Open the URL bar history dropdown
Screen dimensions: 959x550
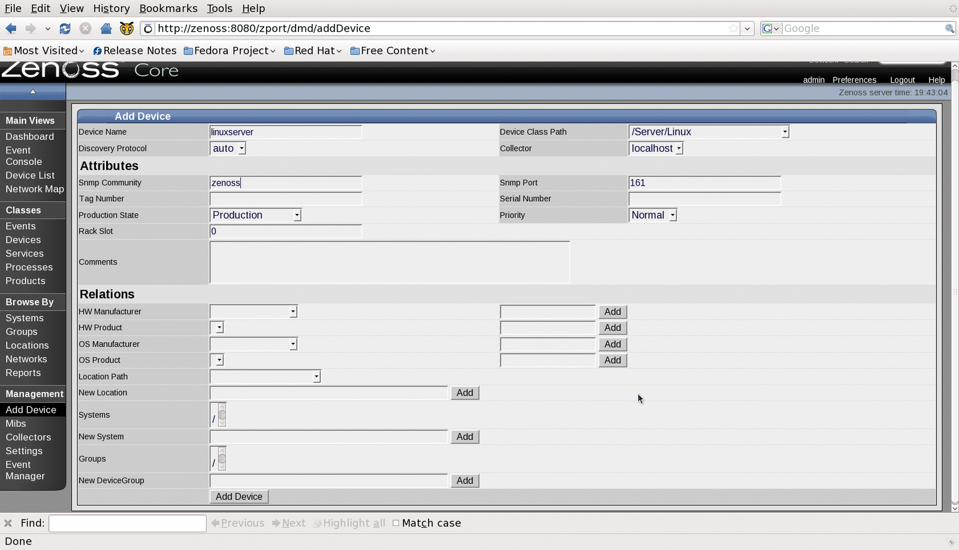(747, 28)
